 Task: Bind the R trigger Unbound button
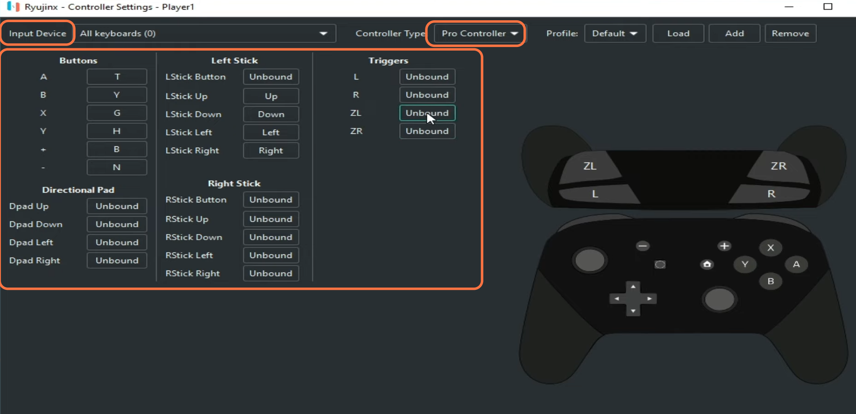tap(427, 95)
